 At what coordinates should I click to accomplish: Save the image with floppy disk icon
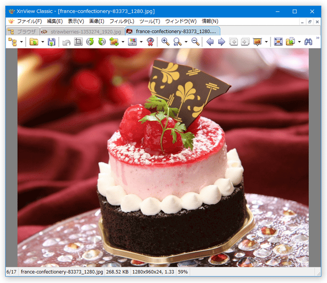51,42
